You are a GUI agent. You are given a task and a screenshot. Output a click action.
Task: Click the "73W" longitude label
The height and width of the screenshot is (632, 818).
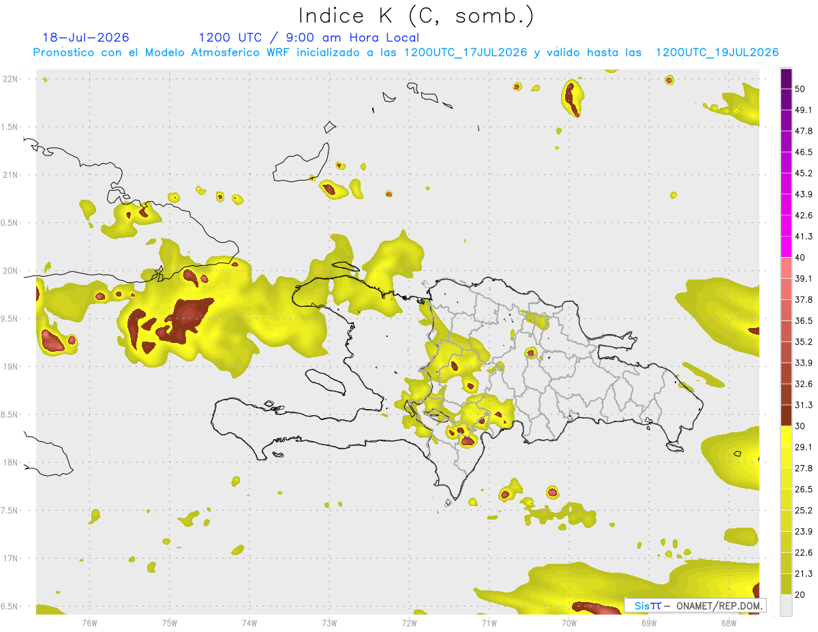click(329, 622)
